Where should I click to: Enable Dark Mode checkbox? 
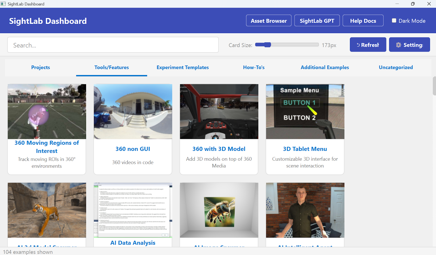click(x=394, y=21)
